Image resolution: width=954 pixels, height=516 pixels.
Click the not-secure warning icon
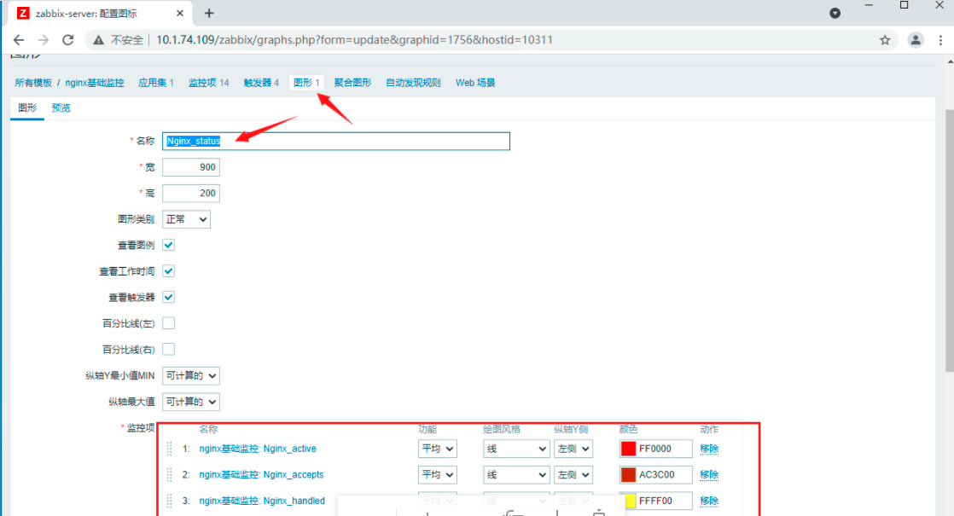[x=99, y=40]
